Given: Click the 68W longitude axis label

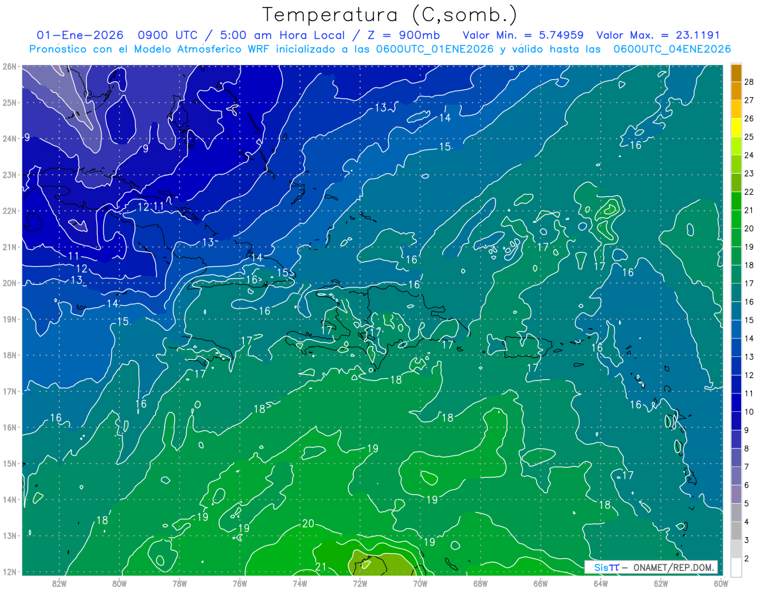Looking at the screenshot, I should (480, 584).
